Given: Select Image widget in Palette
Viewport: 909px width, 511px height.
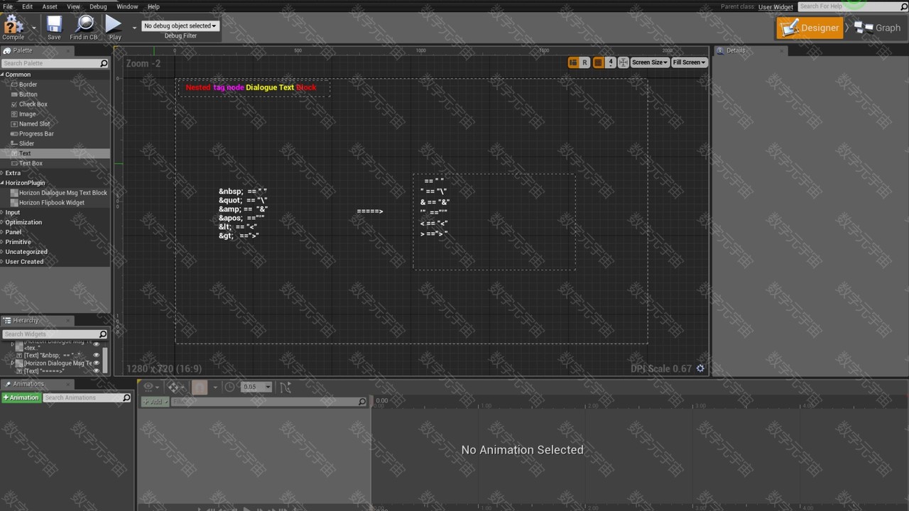Looking at the screenshot, I should click(27, 114).
